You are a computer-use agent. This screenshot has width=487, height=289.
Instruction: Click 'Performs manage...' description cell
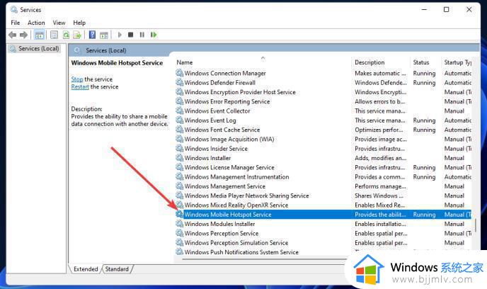pyautogui.click(x=380, y=186)
